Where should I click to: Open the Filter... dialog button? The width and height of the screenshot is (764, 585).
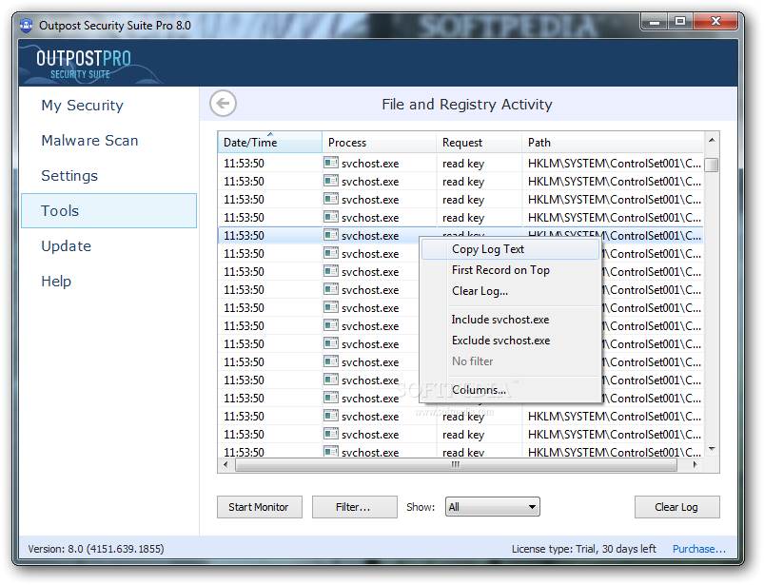click(354, 507)
